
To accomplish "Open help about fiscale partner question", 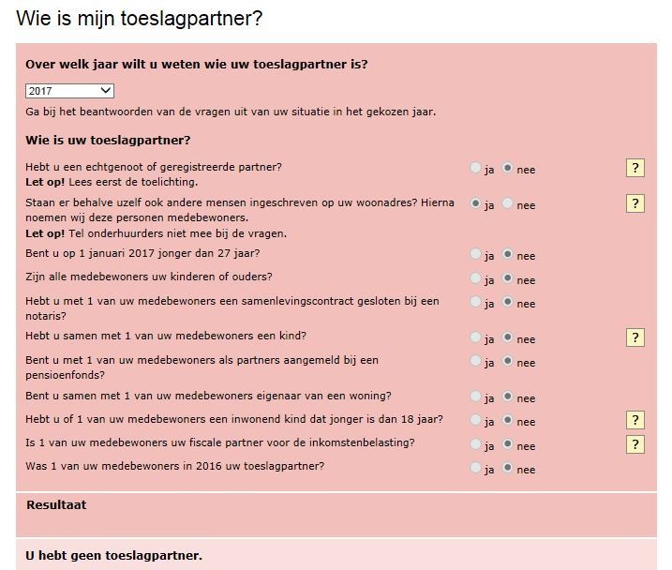I will [635, 444].
